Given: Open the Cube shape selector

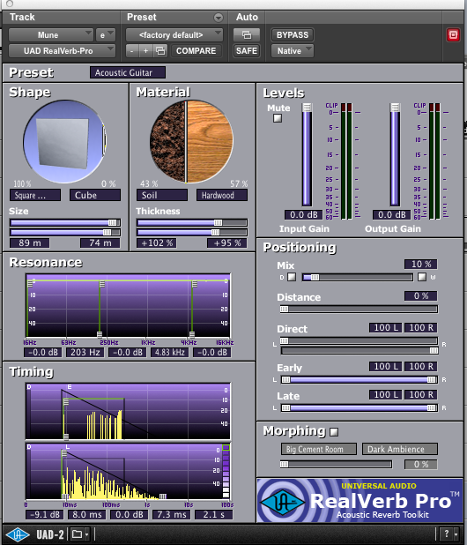Looking at the screenshot, I should pos(95,195).
